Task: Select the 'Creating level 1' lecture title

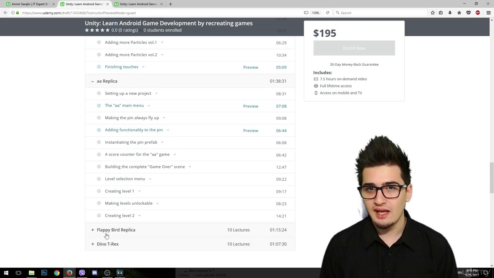Action: (x=120, y=191)
